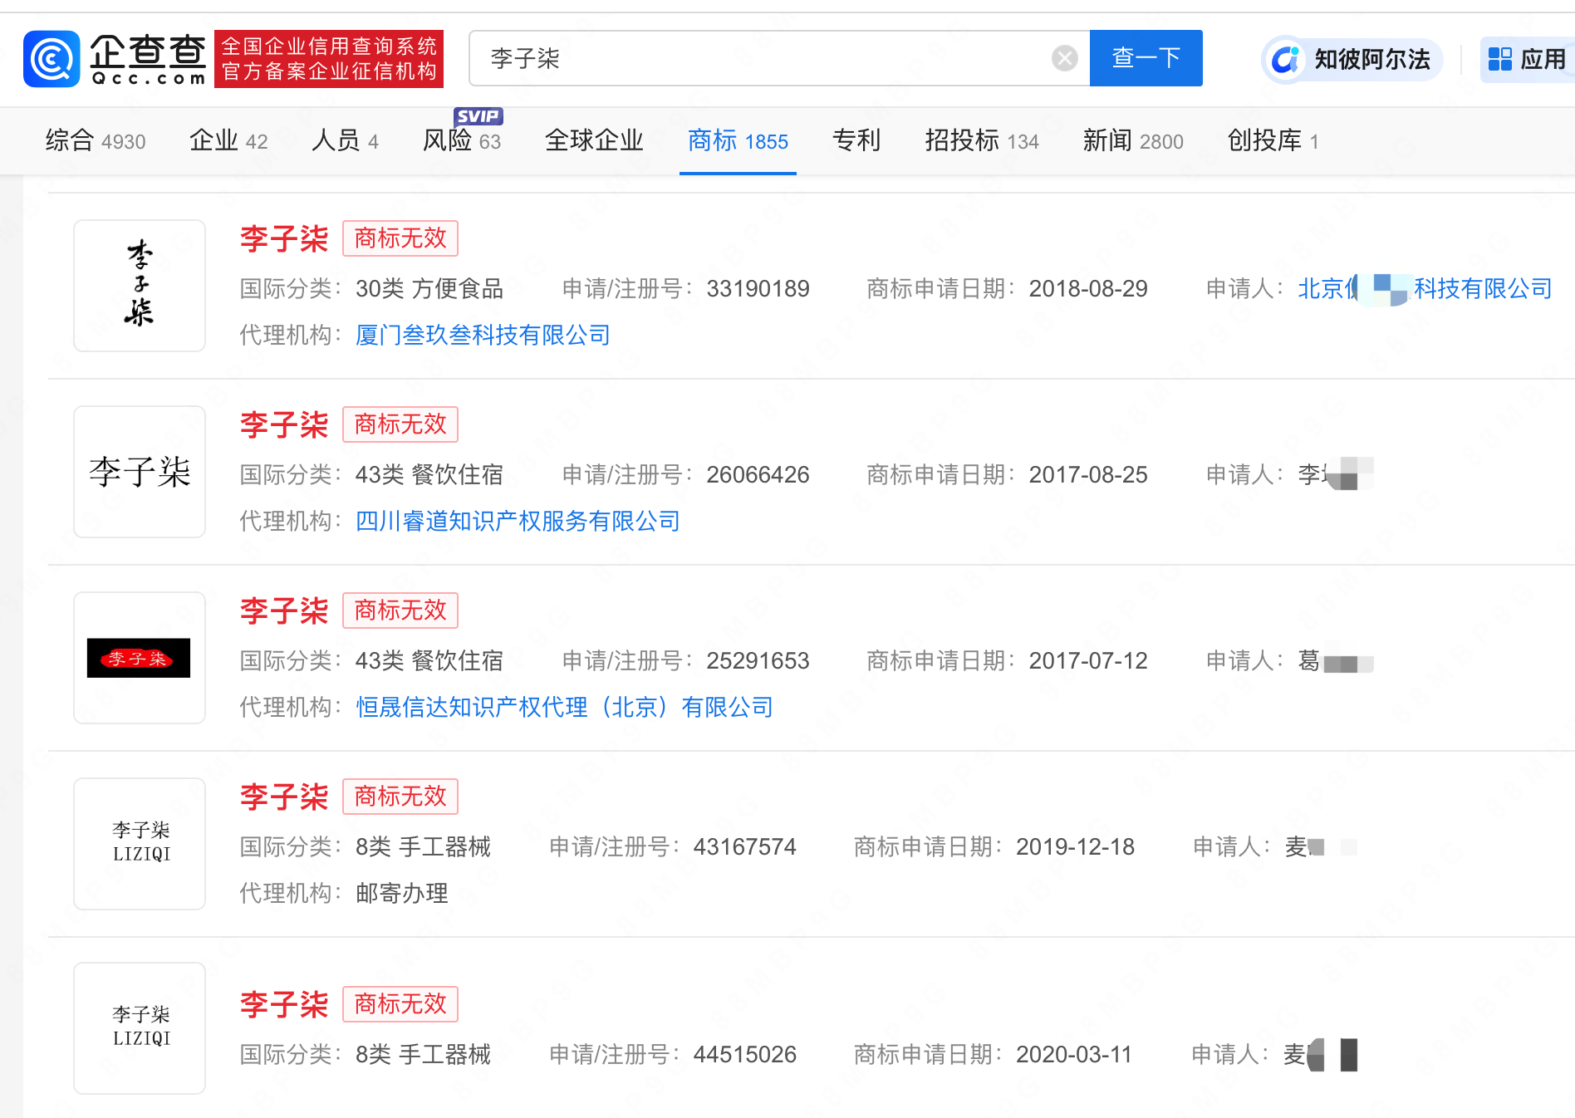Open applicant link 北京…科技有限公司

click(x=1425, y=288)
